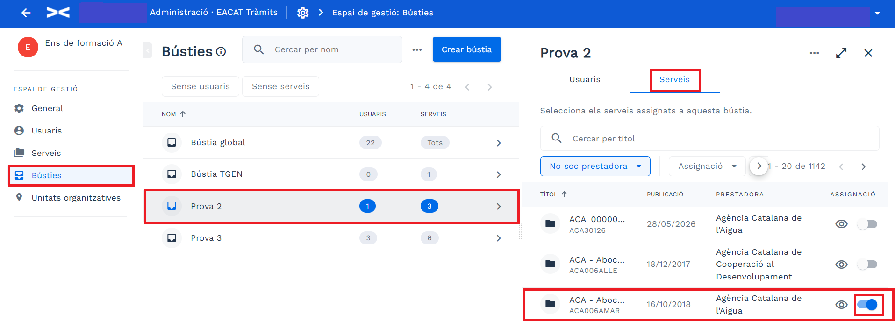Click the back arrow in the header
This screenshot has height=321, width=895.
pyautogui.click(x=26, y=13)
